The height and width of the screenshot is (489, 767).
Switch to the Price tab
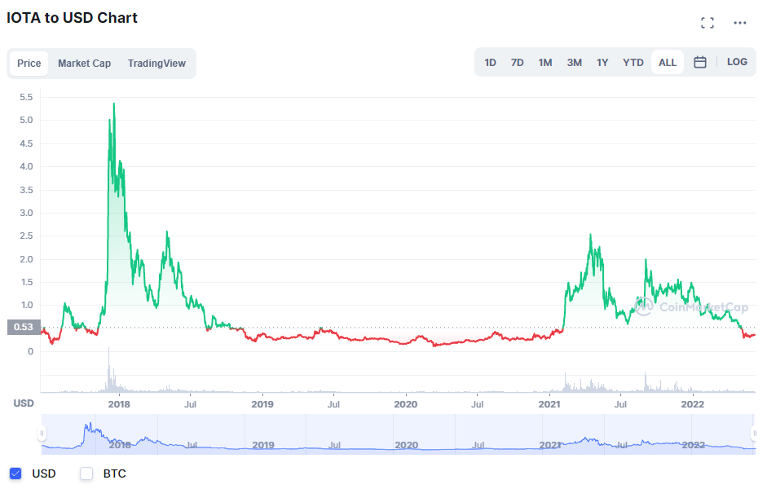29,63
